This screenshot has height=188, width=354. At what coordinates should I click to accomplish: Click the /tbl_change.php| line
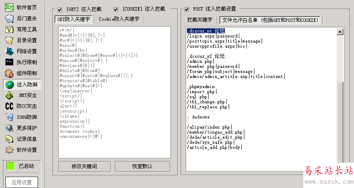pyautogui.click(x=207, y=102)
